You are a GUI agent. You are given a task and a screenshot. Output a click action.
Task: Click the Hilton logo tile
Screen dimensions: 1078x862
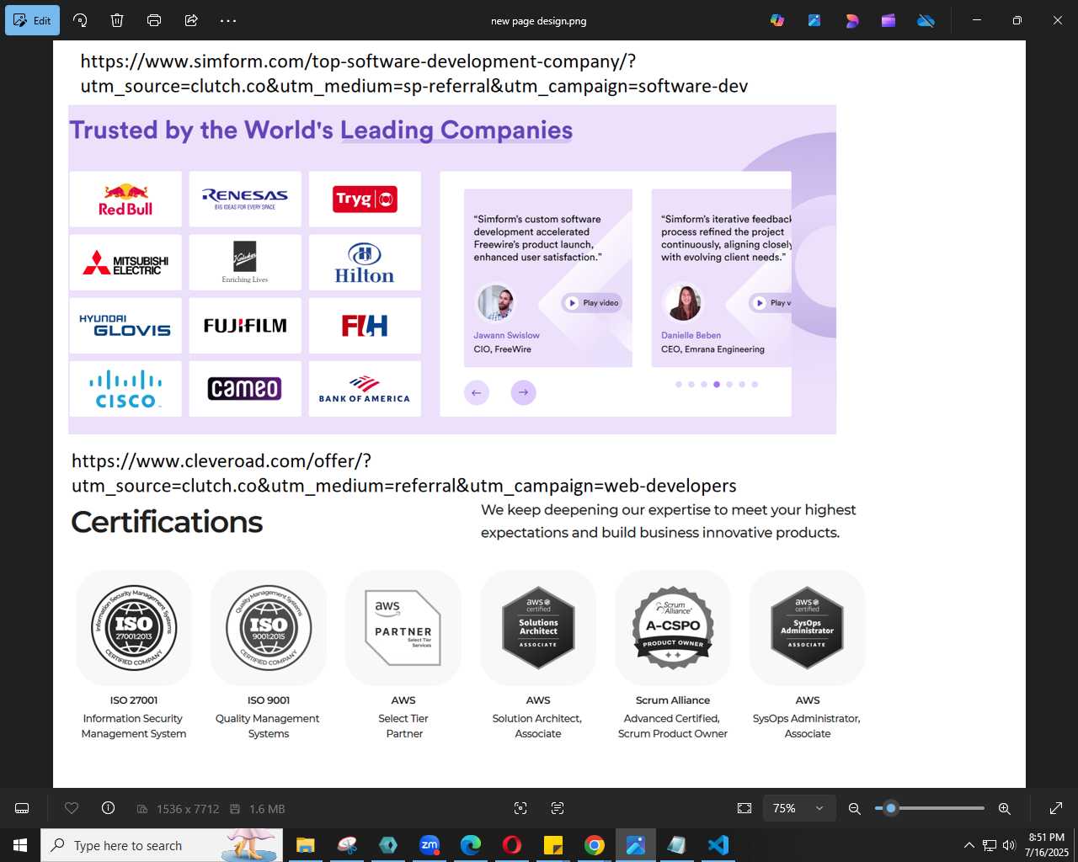[365, 263]
